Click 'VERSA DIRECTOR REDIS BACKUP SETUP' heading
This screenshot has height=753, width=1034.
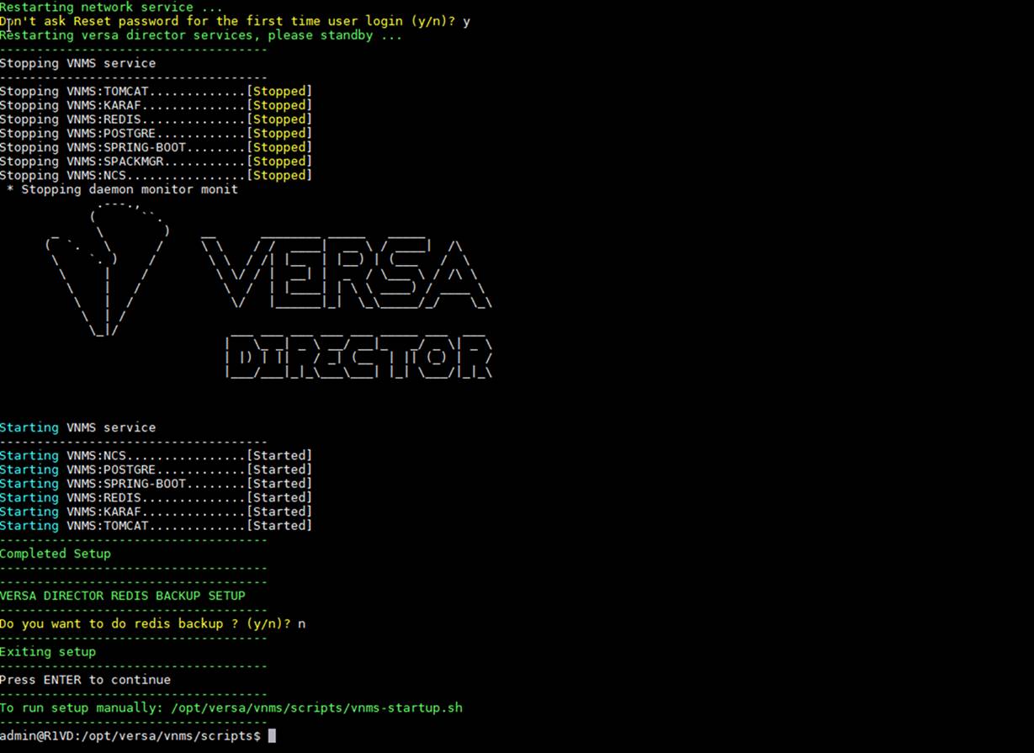coord(123,596)
